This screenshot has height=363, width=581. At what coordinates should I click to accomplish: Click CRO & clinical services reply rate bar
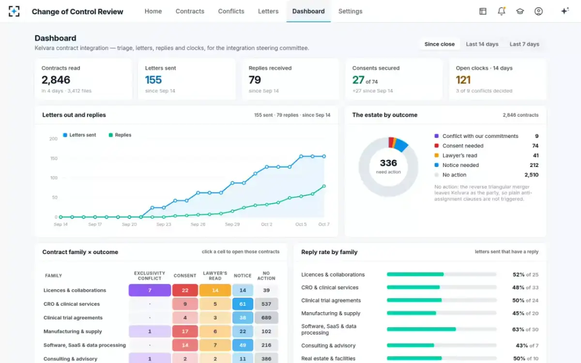[442, 287]
